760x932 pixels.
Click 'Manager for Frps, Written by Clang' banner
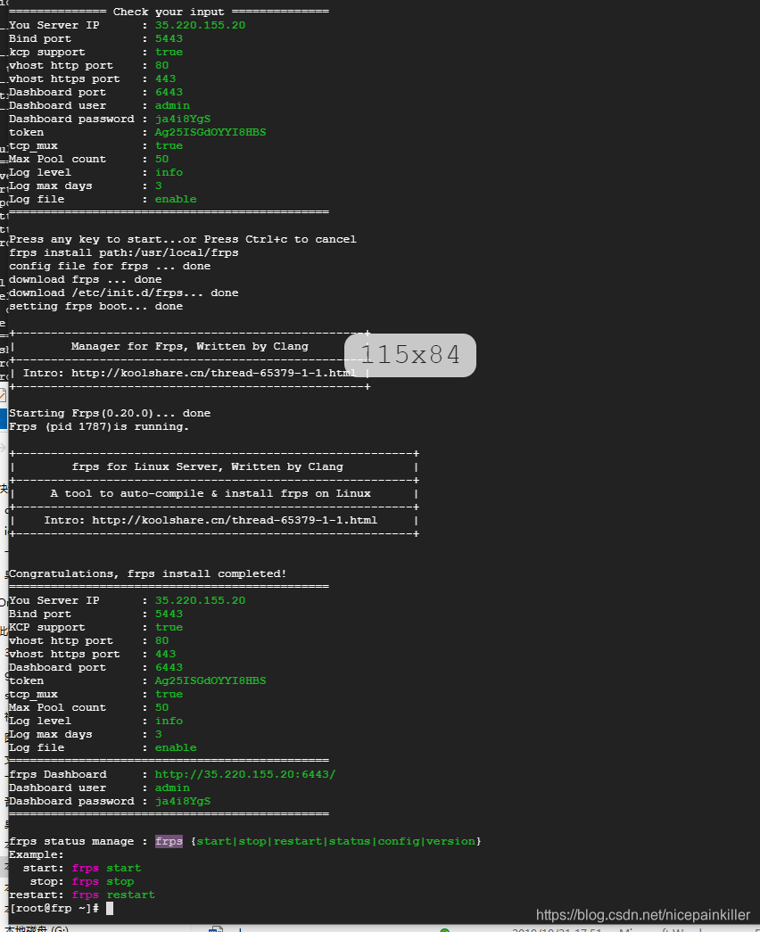(x=190, y=346)
